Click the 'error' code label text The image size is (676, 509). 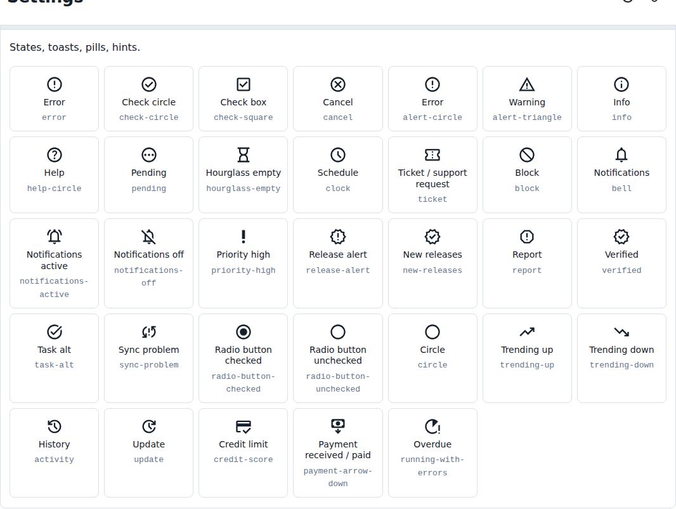point(55,117)
